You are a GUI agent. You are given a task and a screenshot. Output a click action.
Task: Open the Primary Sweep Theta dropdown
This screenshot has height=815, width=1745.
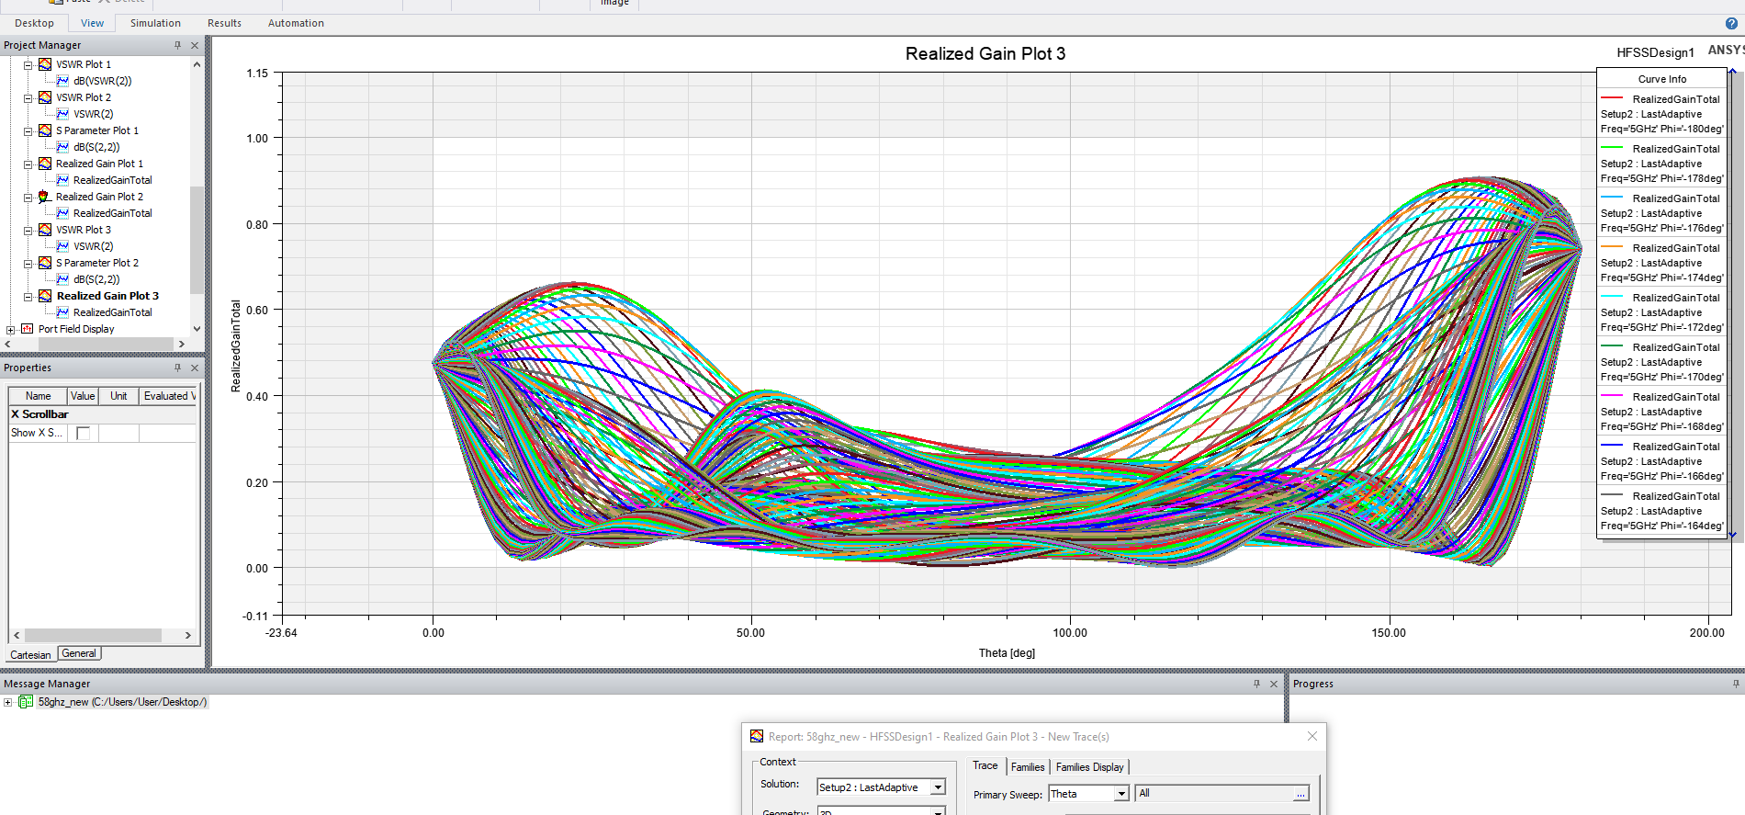[x=1120, y=794]
